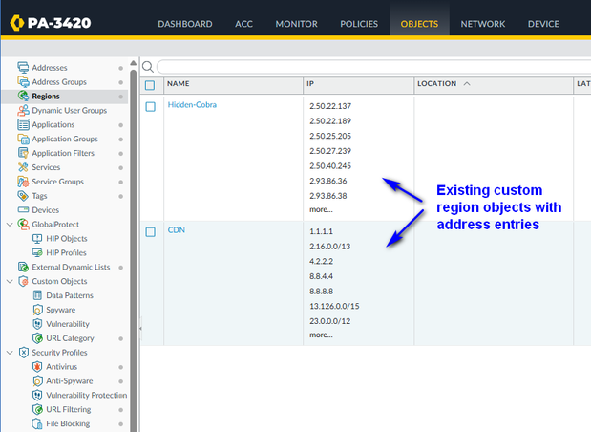The image size is (591, 432).
Task: Open the NETWORK tab
Action: pyautogui.click(x=483, y=24)
